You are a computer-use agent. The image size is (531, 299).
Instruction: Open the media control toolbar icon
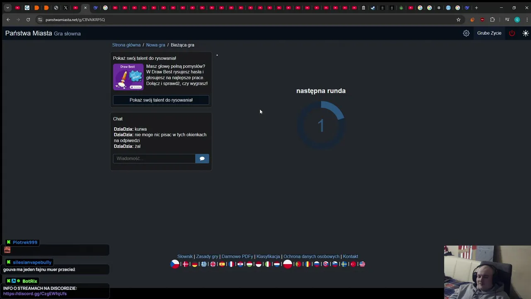(507, 20)
